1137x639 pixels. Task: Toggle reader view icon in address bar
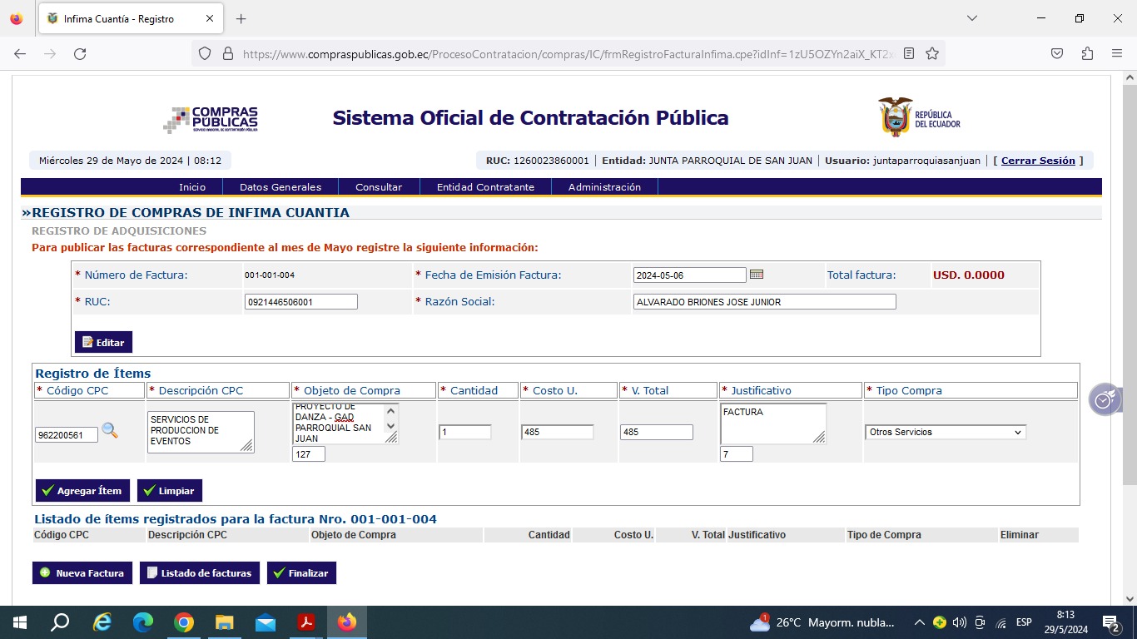click(909, 53)
